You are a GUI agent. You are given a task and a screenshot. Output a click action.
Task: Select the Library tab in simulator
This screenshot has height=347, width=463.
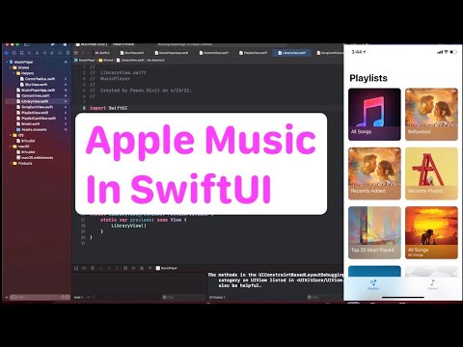coord(432,285)
